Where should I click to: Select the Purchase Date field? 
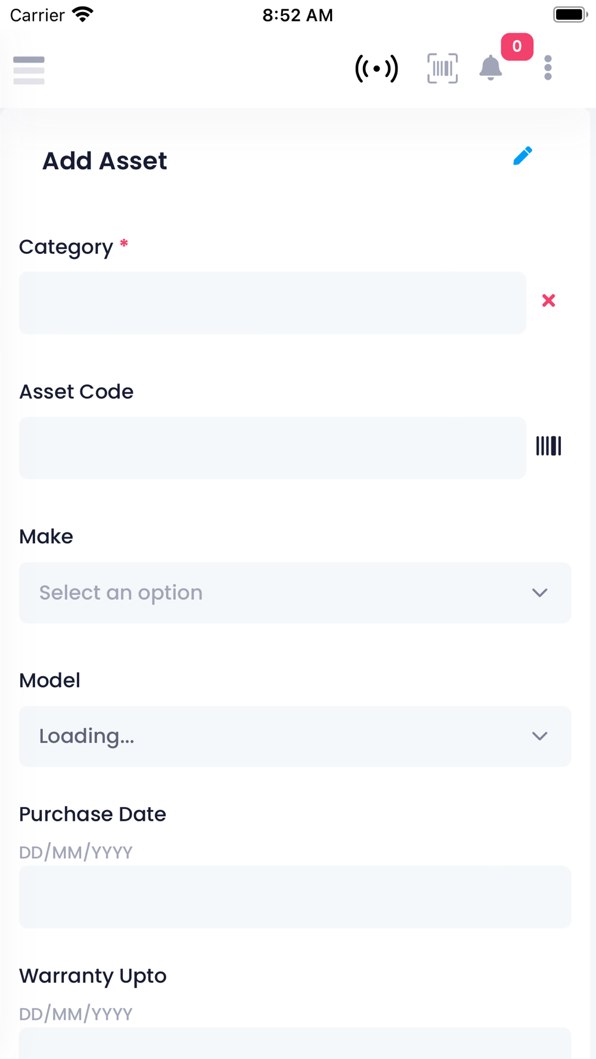pos(294,896)
